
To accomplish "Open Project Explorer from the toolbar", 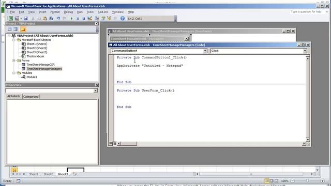I will click(97, 19).
